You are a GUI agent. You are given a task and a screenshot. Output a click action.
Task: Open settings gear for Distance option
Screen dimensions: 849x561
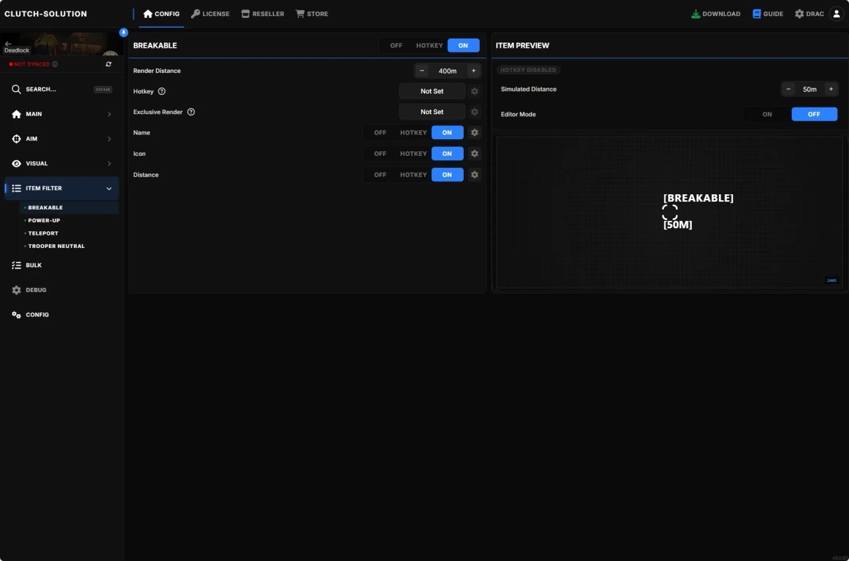(474, 175)
